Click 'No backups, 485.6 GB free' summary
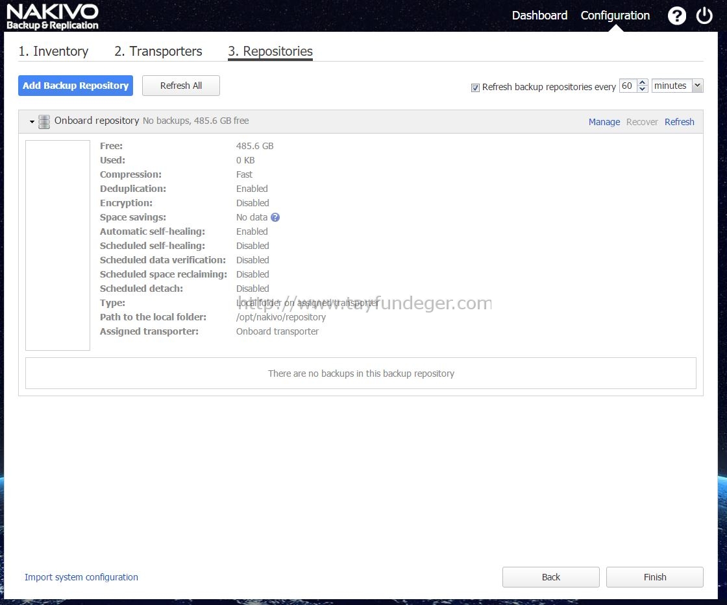The width and height of the screenshot is (727, 605). [x=195, y=121]
